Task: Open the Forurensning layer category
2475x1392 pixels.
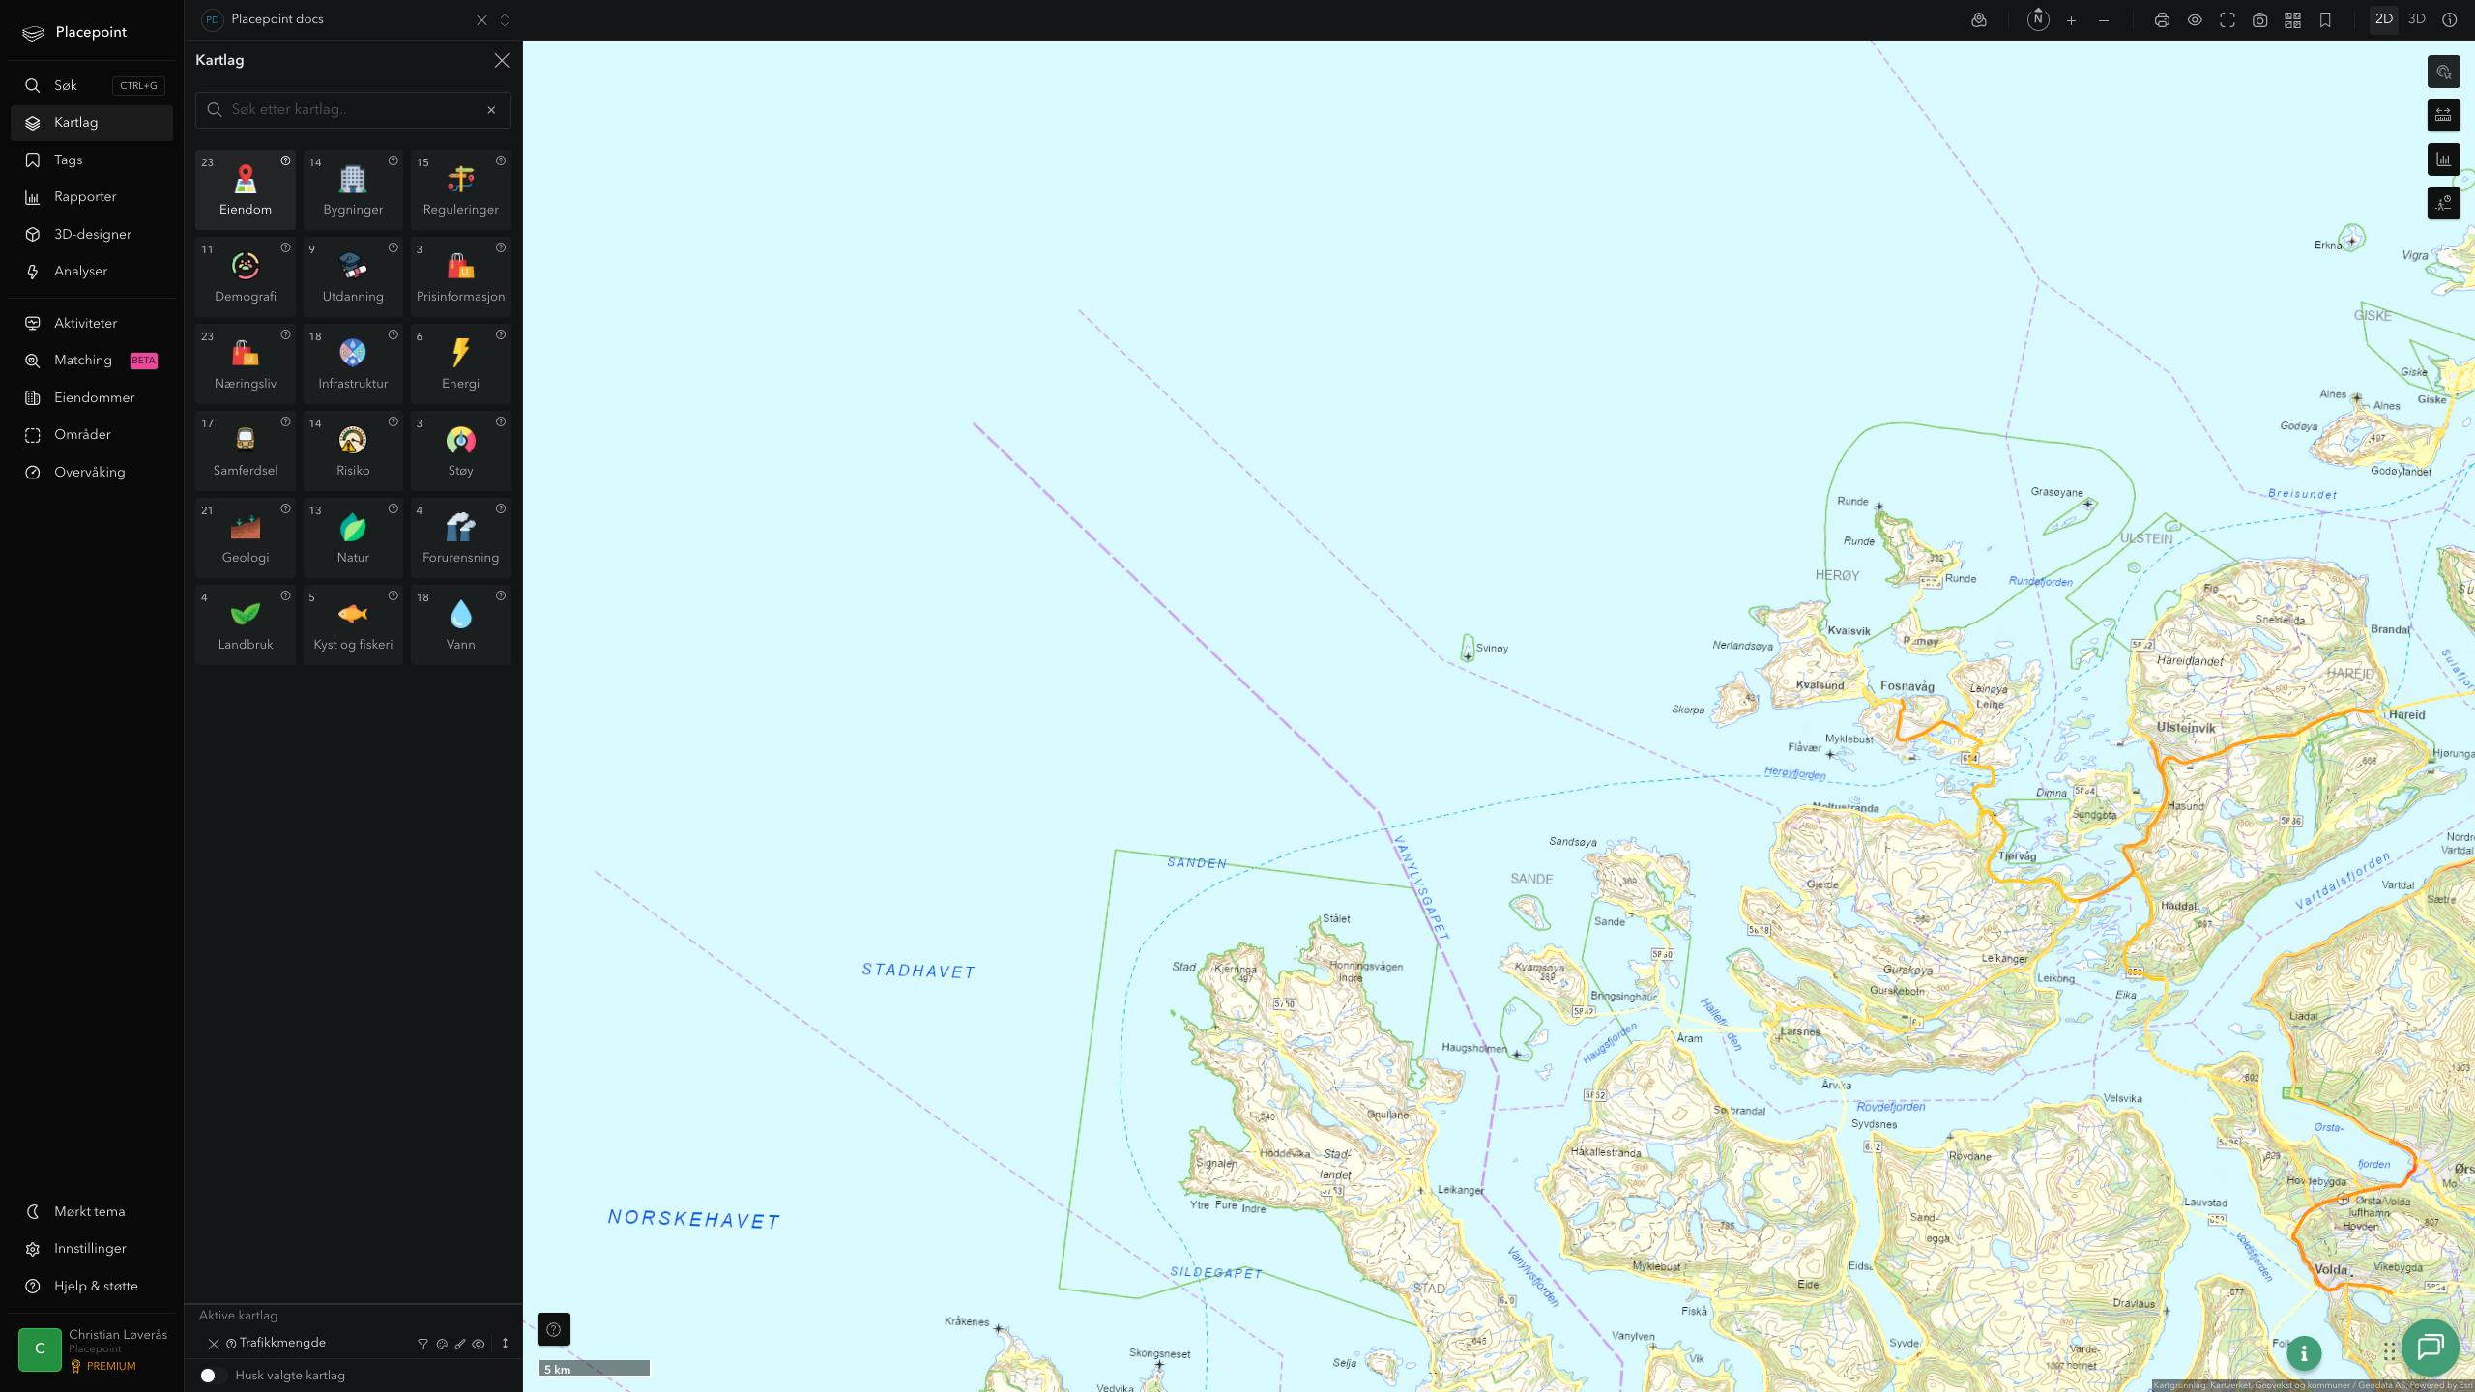Action: coord(460,537)
